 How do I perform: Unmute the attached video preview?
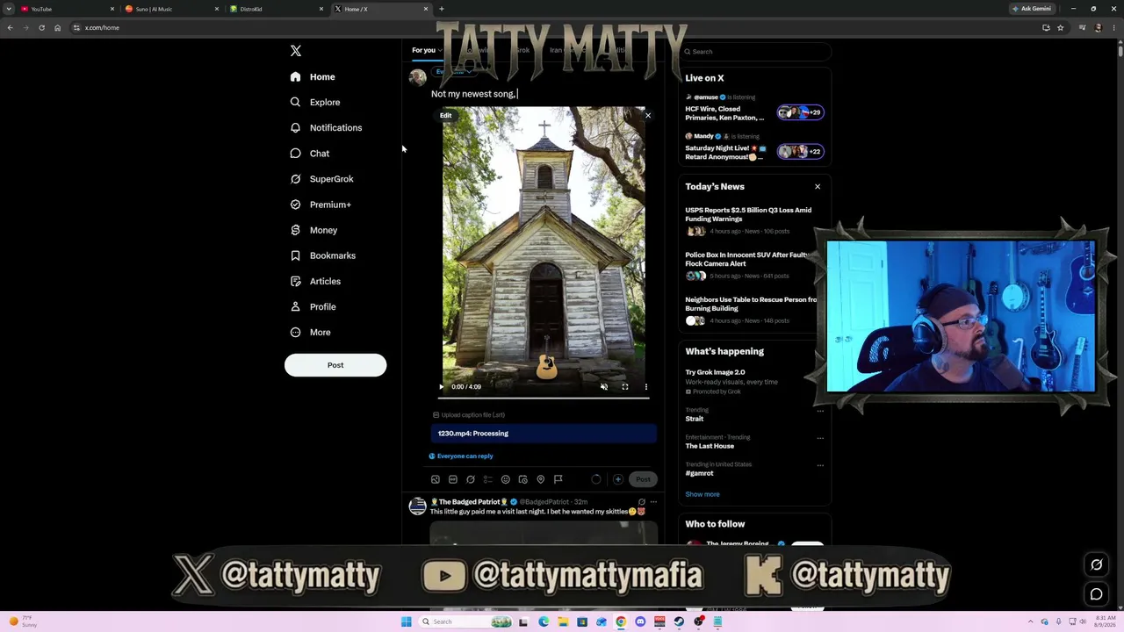[x=603, y=387]
